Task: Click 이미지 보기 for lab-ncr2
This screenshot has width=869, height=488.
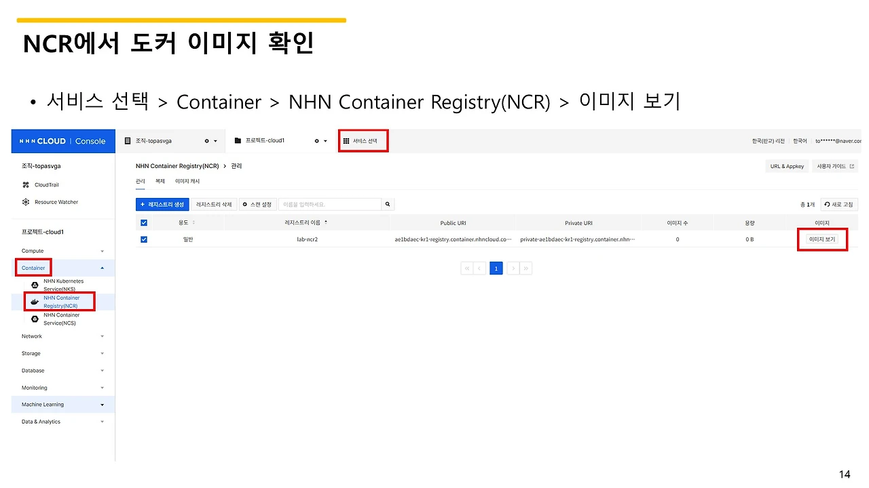Action: [x=822, y=239]
